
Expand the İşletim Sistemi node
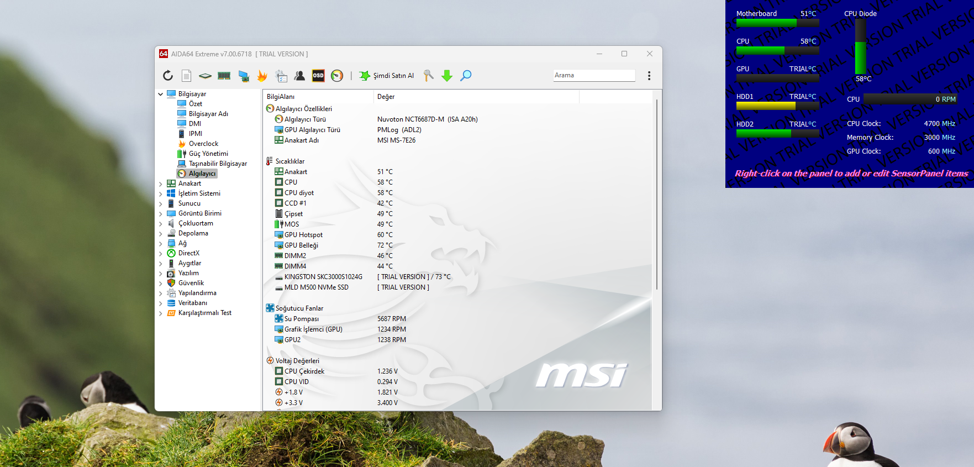pos(161,193)
